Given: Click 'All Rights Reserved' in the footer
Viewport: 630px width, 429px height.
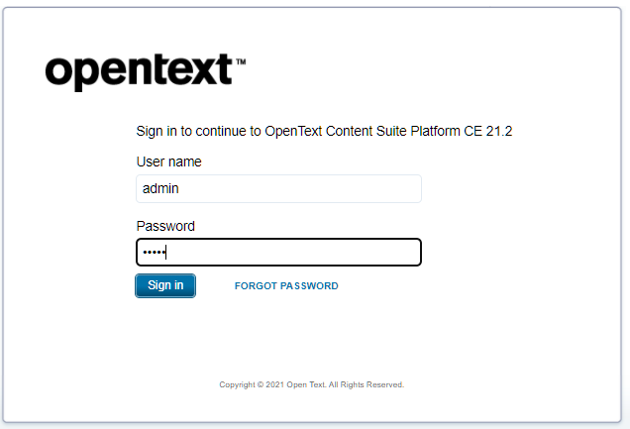Looking at the screenshot, I should 366,384.
